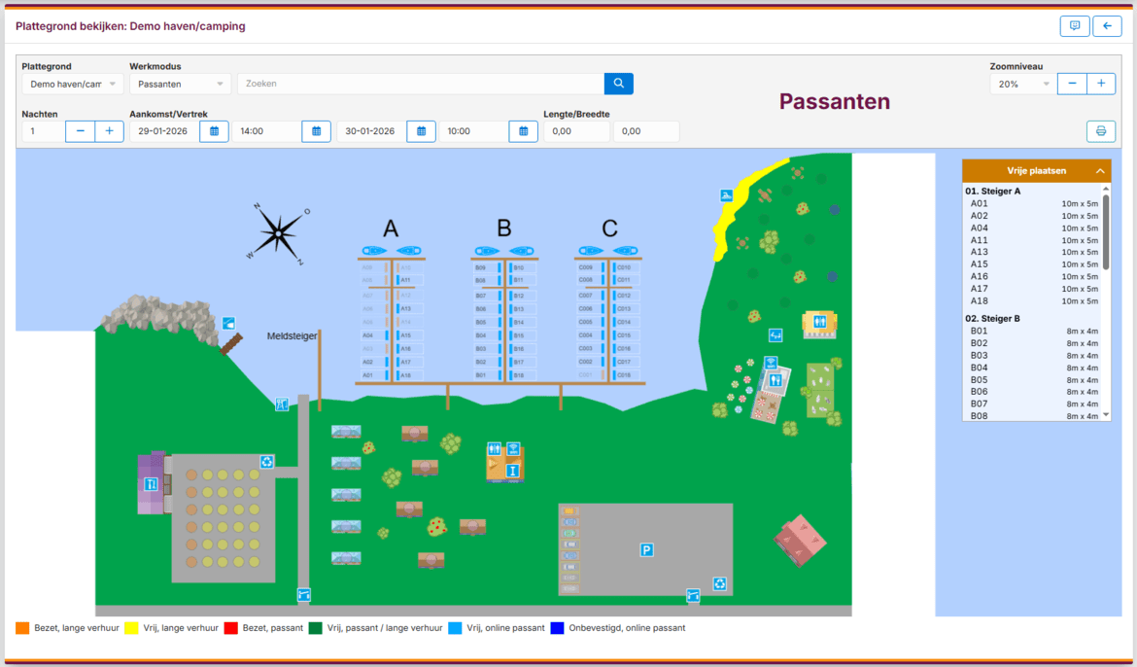
Task: Click the compass rose on the map
Action: point(279,234)
